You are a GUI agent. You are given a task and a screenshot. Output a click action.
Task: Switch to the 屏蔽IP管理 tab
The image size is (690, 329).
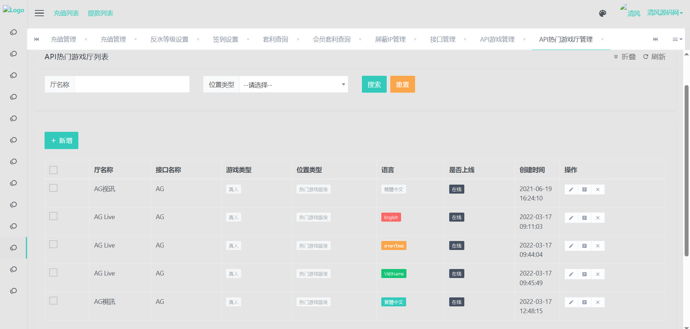coord(390,39)
